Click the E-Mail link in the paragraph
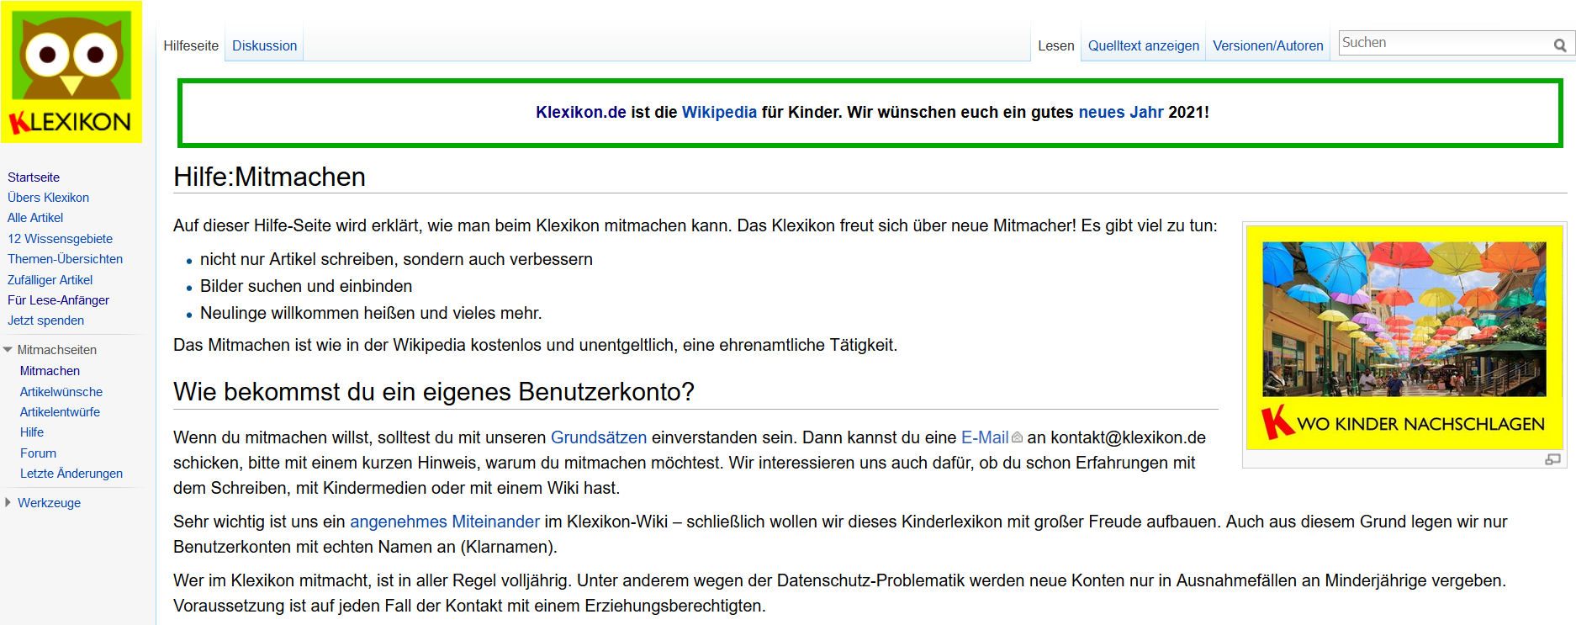1576x625 pixels. tap(985, 437)
